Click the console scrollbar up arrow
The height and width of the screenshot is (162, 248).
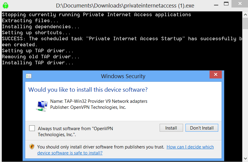point(245,15)
